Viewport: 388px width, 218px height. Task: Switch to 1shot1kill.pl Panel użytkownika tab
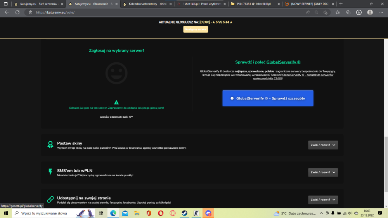coord(202,4)
